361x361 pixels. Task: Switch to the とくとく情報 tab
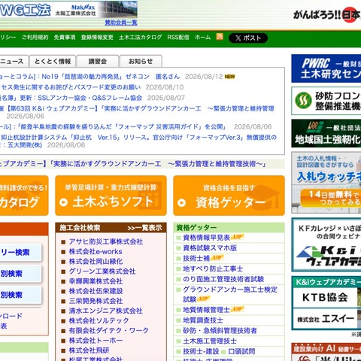pos(53,62)
